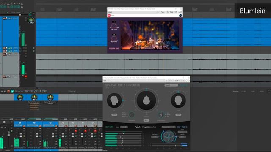Image resolution: width=271 pixels, height=152 pixels.
Task: Click the Flip button under the center rotation dial
Action: [x=146, y=120]
